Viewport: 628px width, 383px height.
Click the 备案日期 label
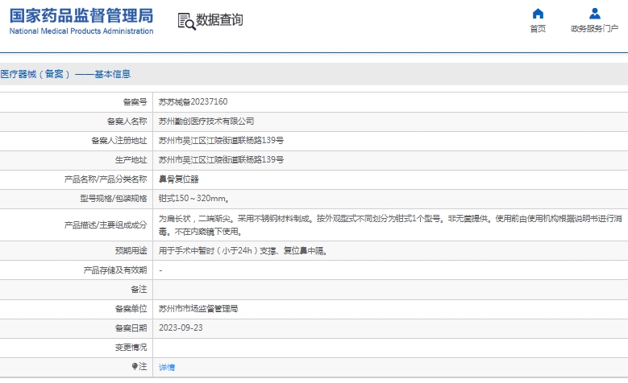[x=131, y=328]
